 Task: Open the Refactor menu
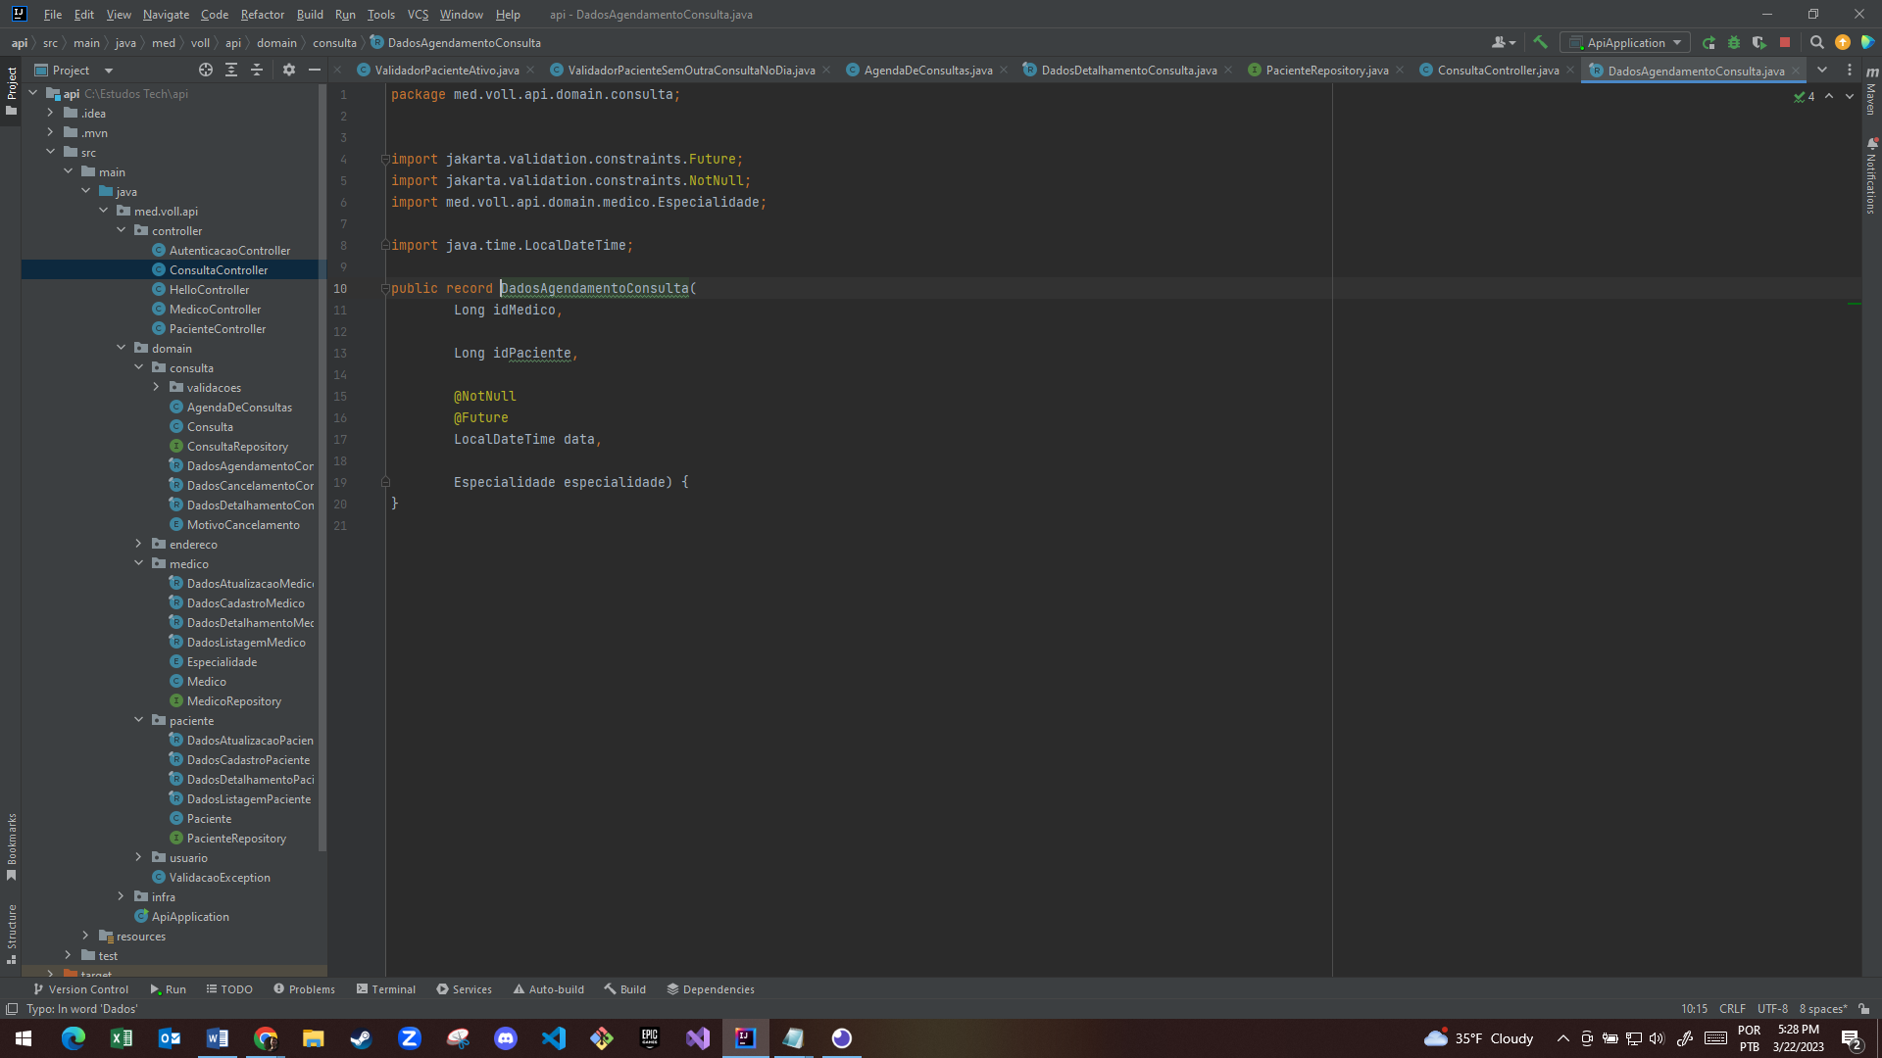tap(262, 15)
